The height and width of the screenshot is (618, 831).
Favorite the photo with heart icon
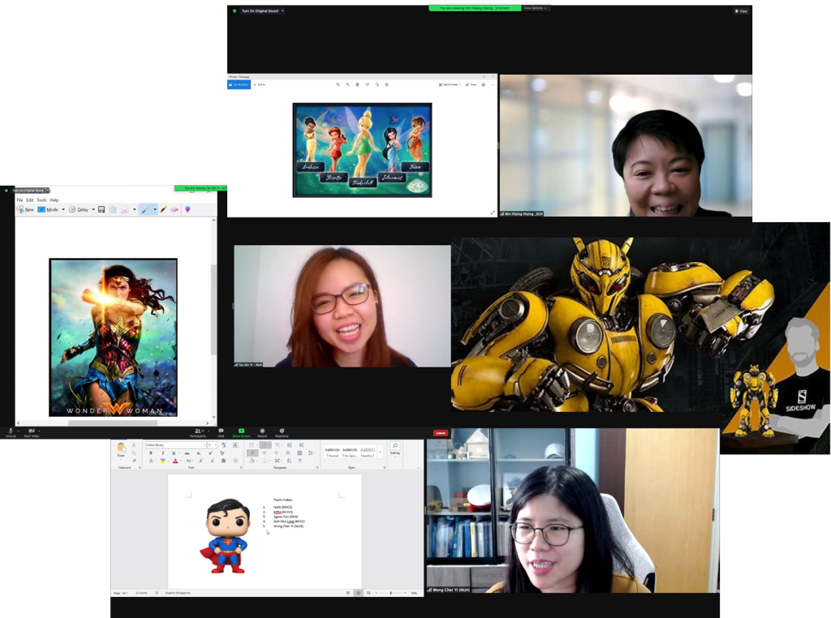point(368,84)
